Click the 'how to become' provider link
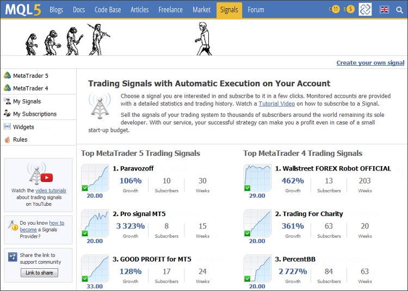The width and height of the screenshot is (408, 291). tap(42, 226)
